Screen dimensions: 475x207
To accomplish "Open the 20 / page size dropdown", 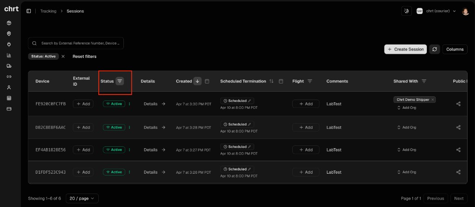I will pyautogui.click(x=82, y=198).
